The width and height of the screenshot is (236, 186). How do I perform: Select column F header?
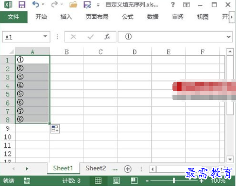(203, 52)
